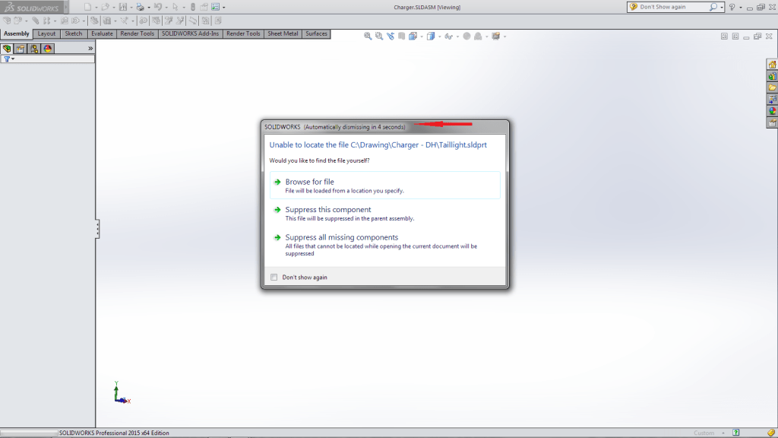Open the search command dropdown arrow

point(722,6)
